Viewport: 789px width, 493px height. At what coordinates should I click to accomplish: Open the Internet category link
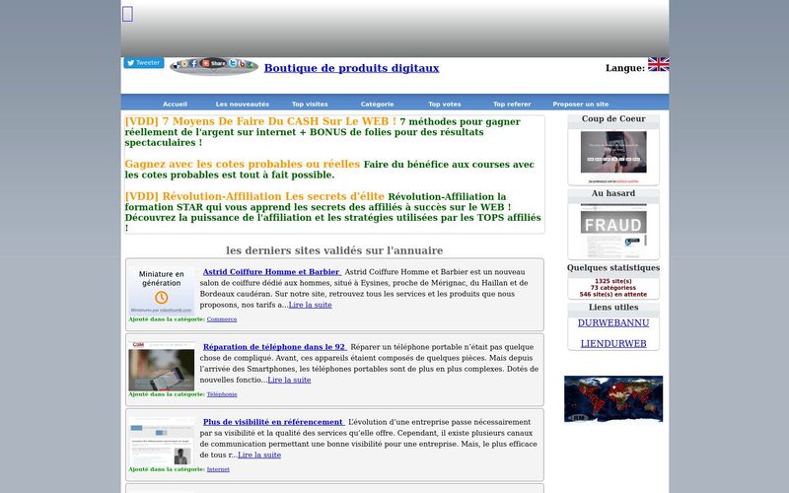tap(218, 469)
